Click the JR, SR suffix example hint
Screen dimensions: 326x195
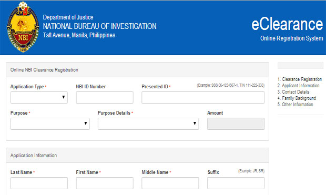tap(251, 171)
